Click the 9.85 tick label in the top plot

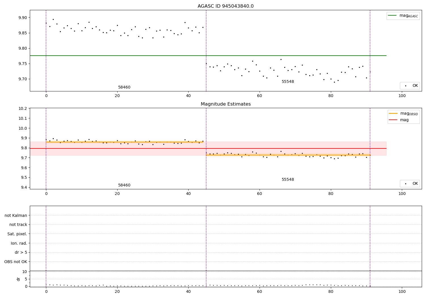click(x=23, y=33)
